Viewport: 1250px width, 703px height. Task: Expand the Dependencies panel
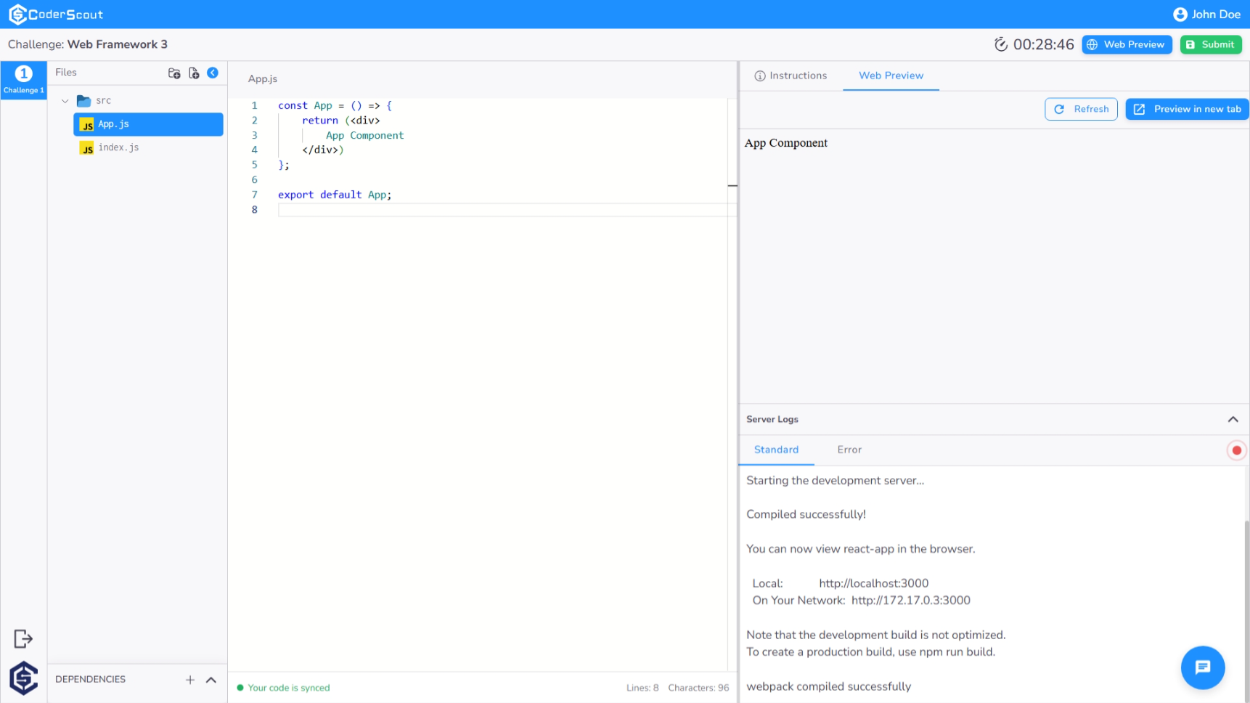[211, 680]
